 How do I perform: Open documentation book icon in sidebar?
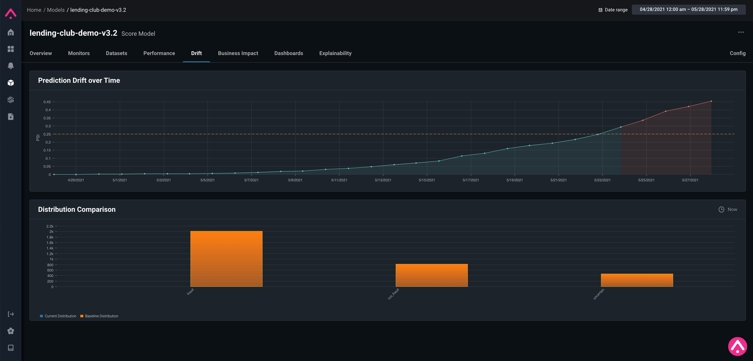point(11,348)
